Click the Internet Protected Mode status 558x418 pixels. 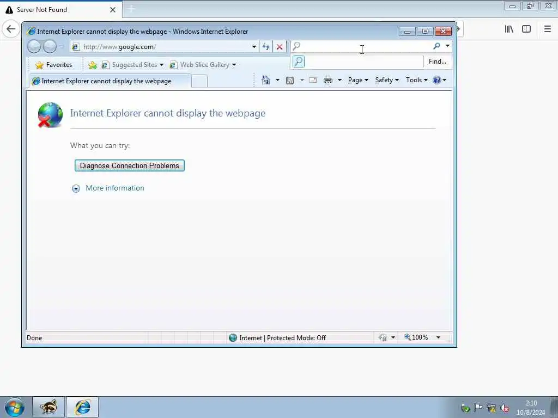point(283,337)
